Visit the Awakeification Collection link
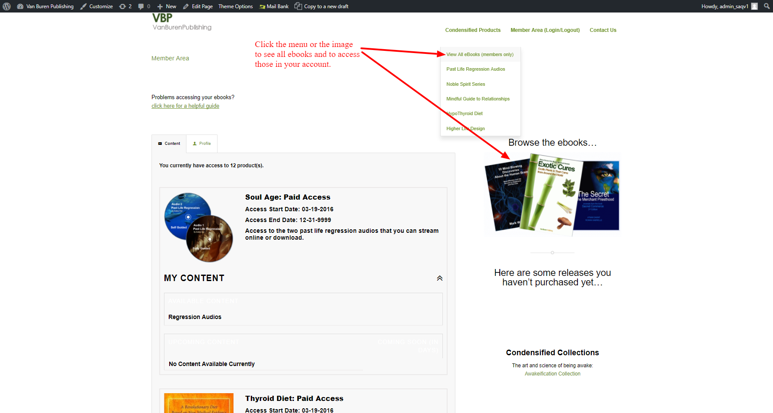This screenshot has height=413, width=773. [x=552, y=373]
